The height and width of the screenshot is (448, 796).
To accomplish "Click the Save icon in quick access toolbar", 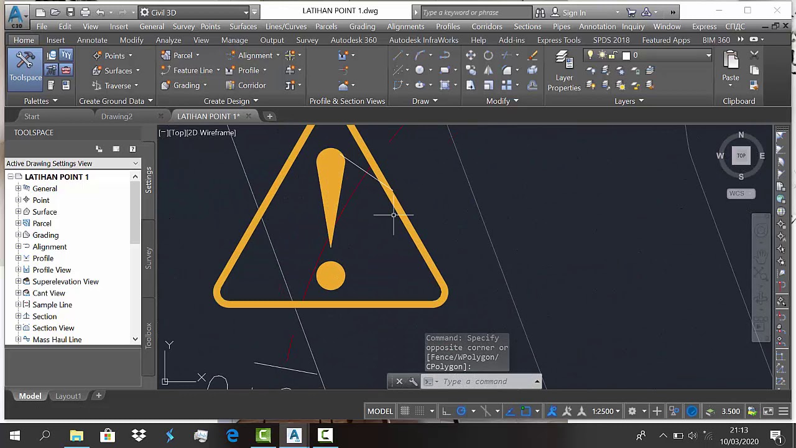I will tap(70, 12).
